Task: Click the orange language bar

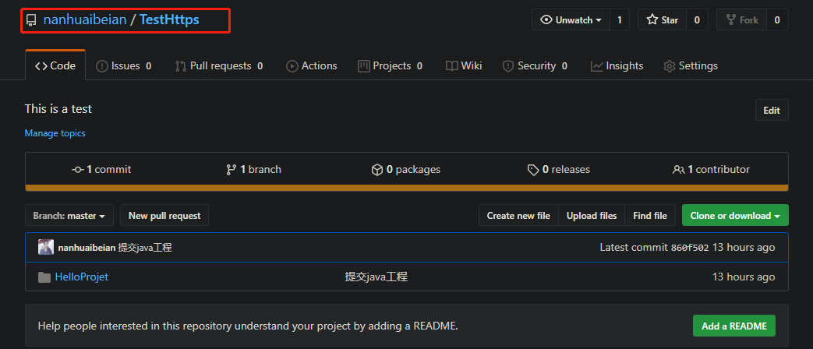Action: [407, 188]
